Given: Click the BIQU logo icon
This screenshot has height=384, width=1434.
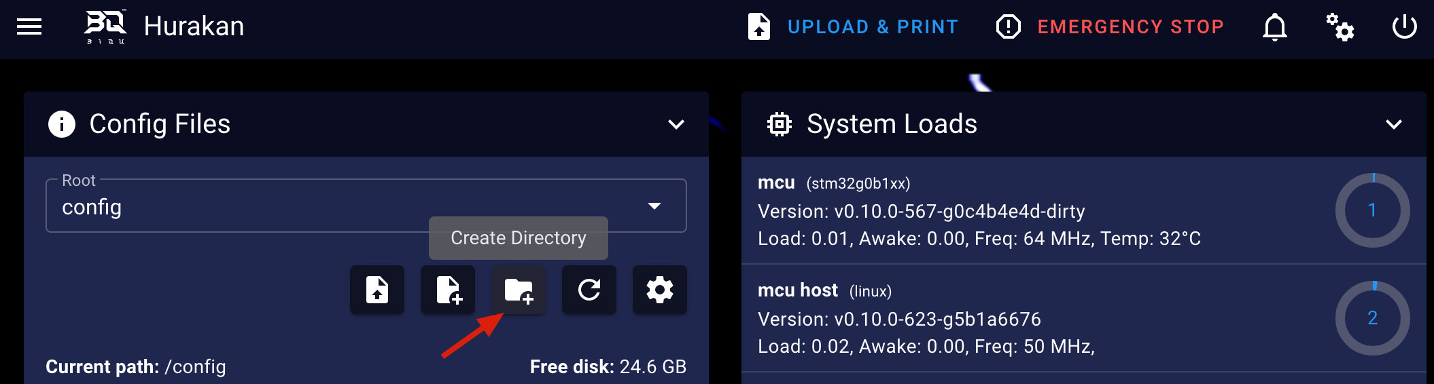Looking at the screenshot, I should (x=105, y=27).
